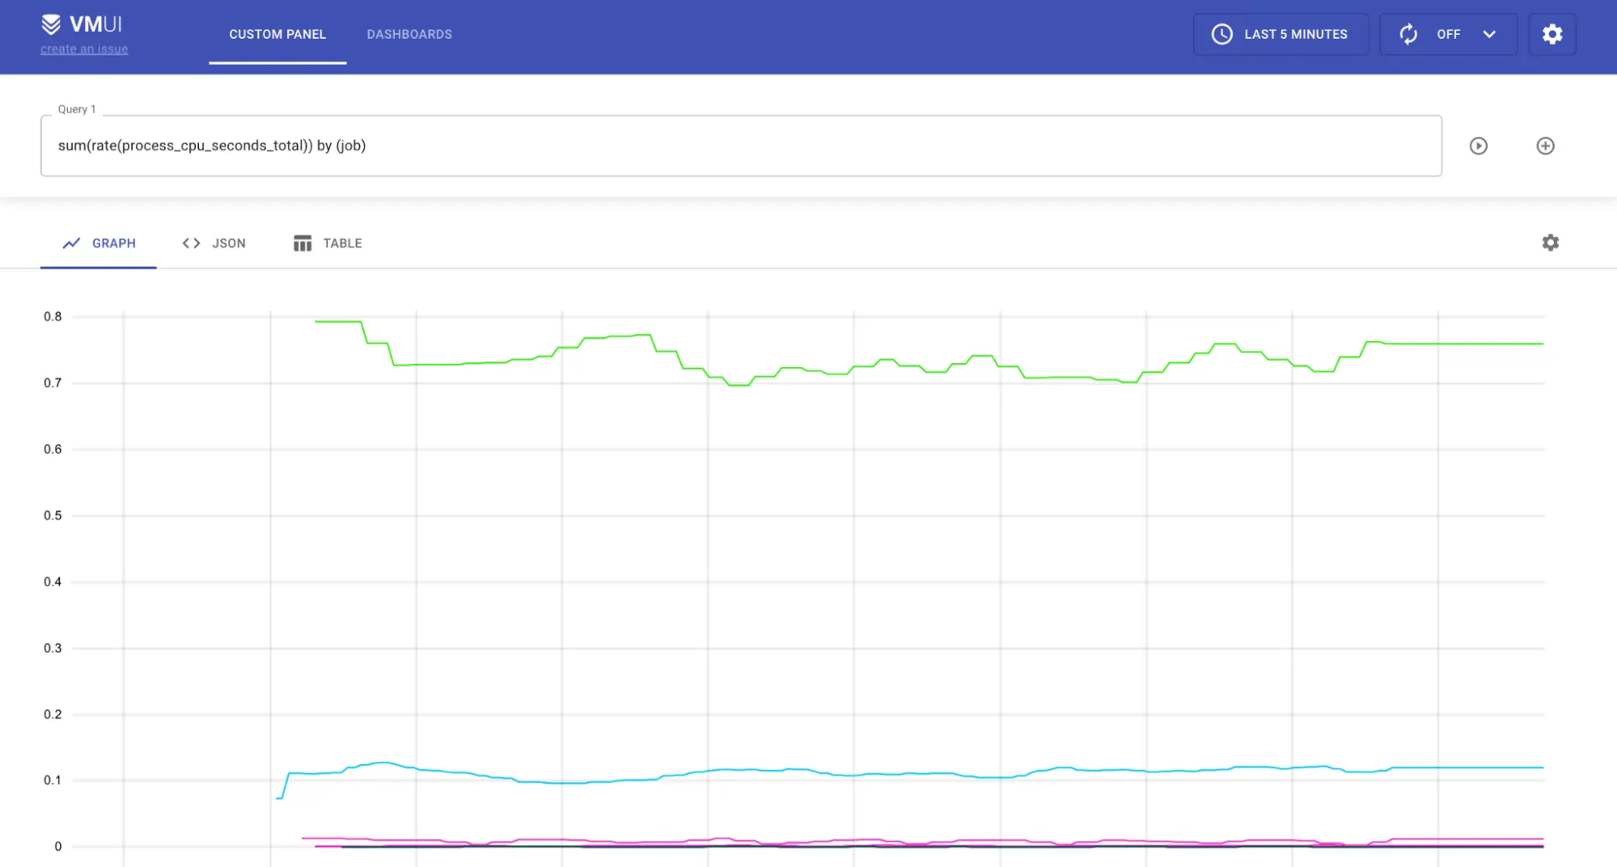Click the 'Query 1' field label

pos(77,109)
